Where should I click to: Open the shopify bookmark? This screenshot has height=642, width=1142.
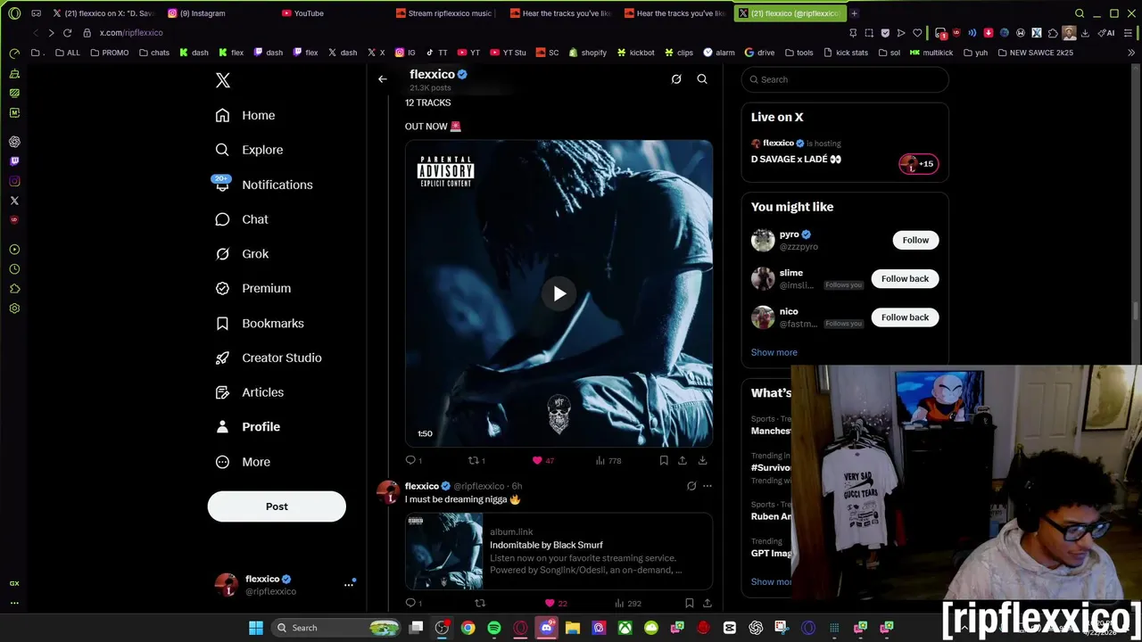(x=587, y=53)
